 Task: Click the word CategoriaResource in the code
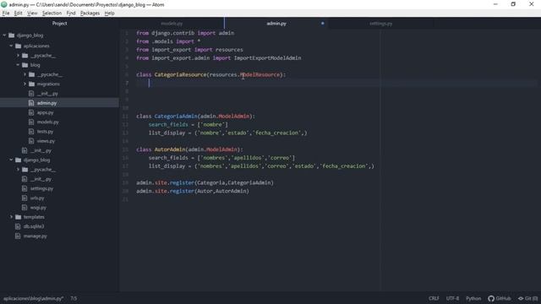[180, 74]
